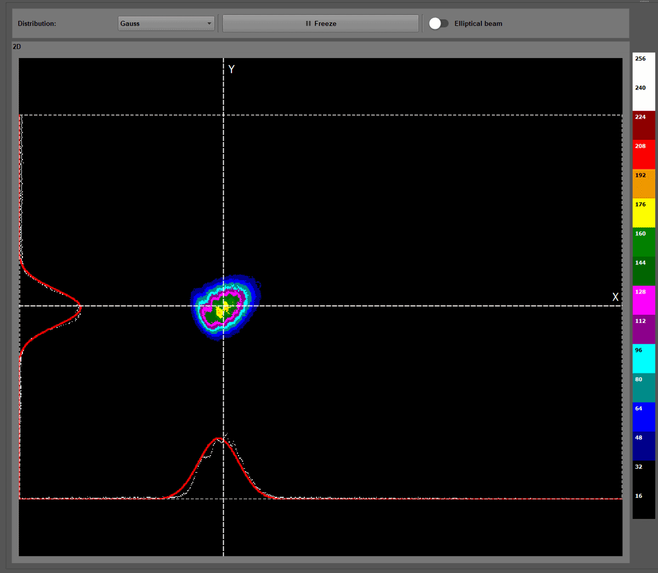Click the Freeze button
Screen dimensions: 658x573
pyautogui.click(x=320, y=23)
